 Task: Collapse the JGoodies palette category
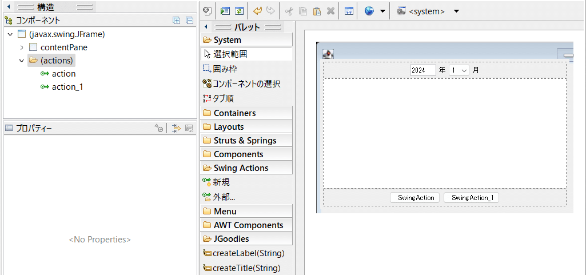246,238
